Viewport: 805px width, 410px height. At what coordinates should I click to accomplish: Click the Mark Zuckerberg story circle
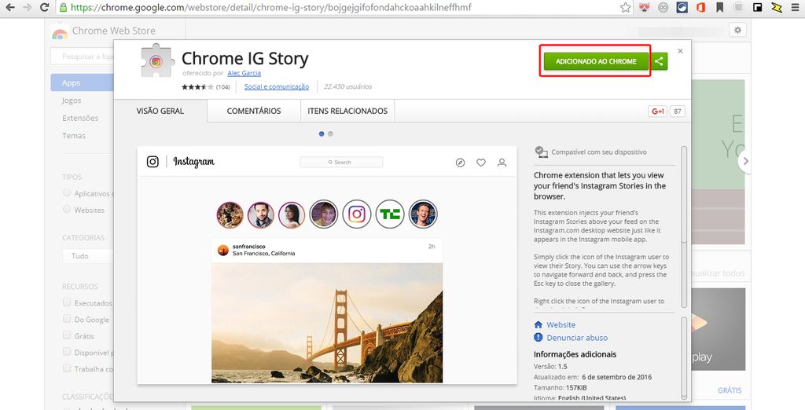click(x=423, y=214)
